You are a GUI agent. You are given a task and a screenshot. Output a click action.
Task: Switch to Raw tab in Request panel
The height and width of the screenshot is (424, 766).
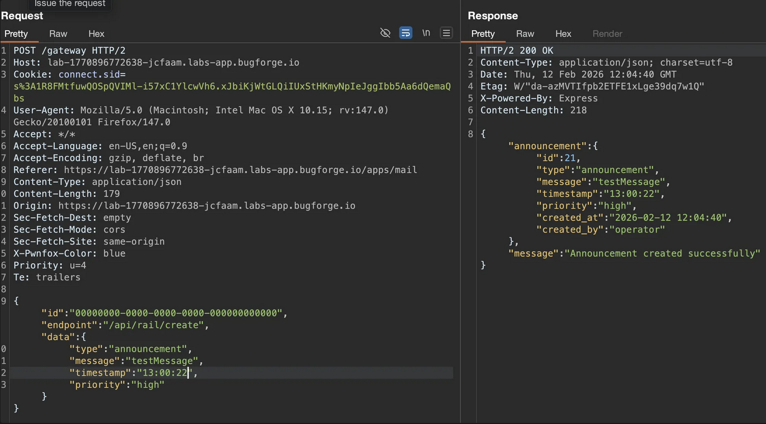click(x=58, y=33)
